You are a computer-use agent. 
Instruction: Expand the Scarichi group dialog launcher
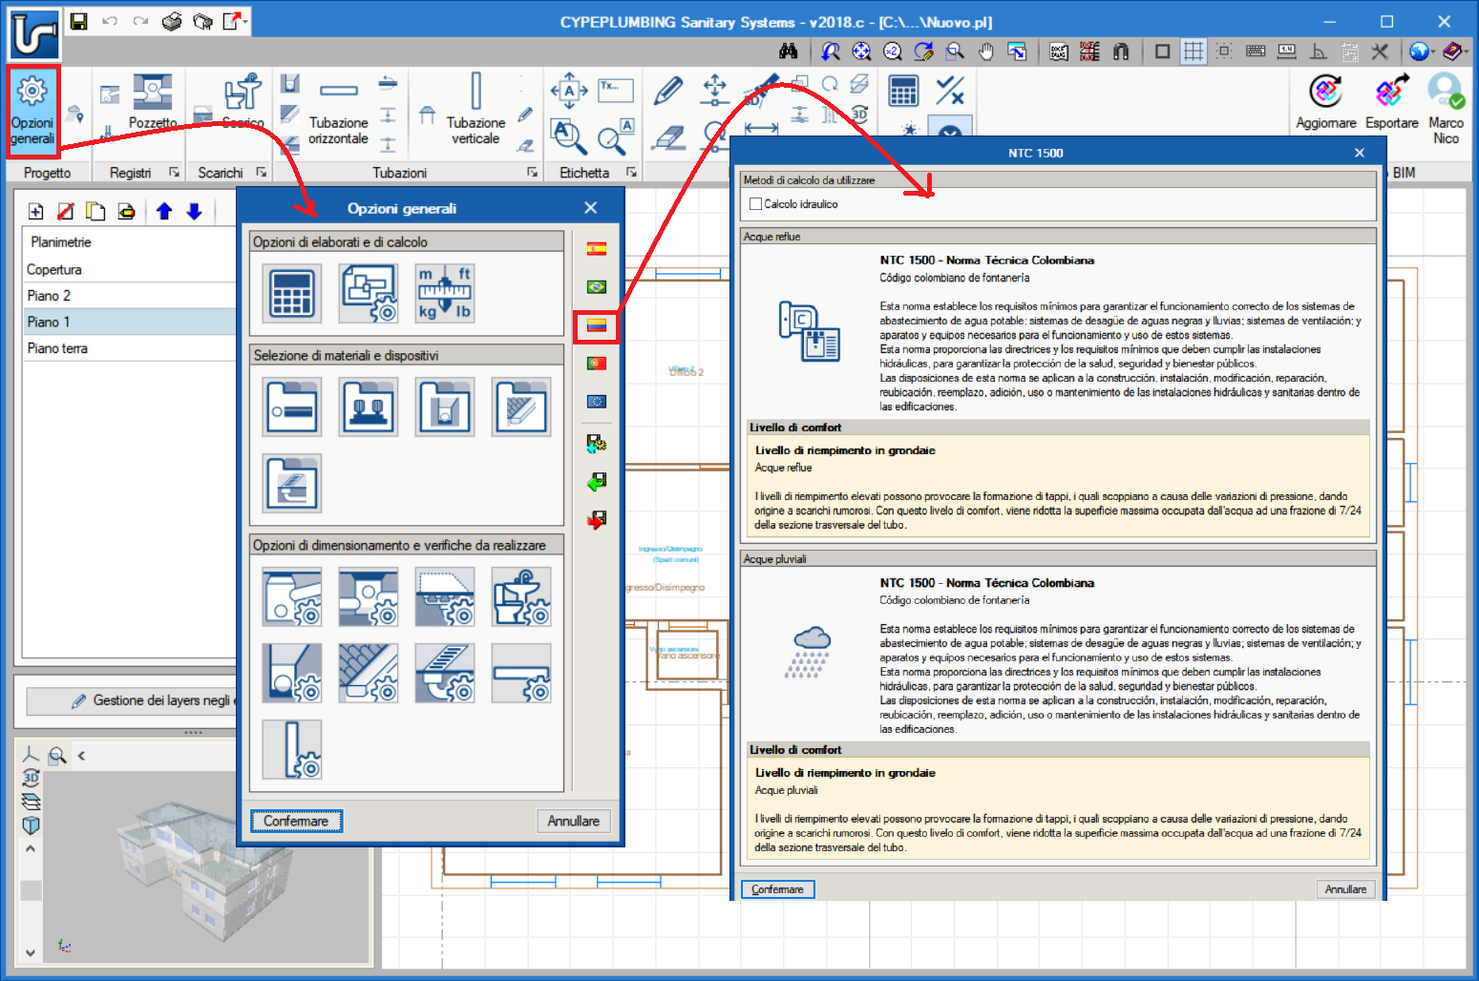(x=261, y=173)
